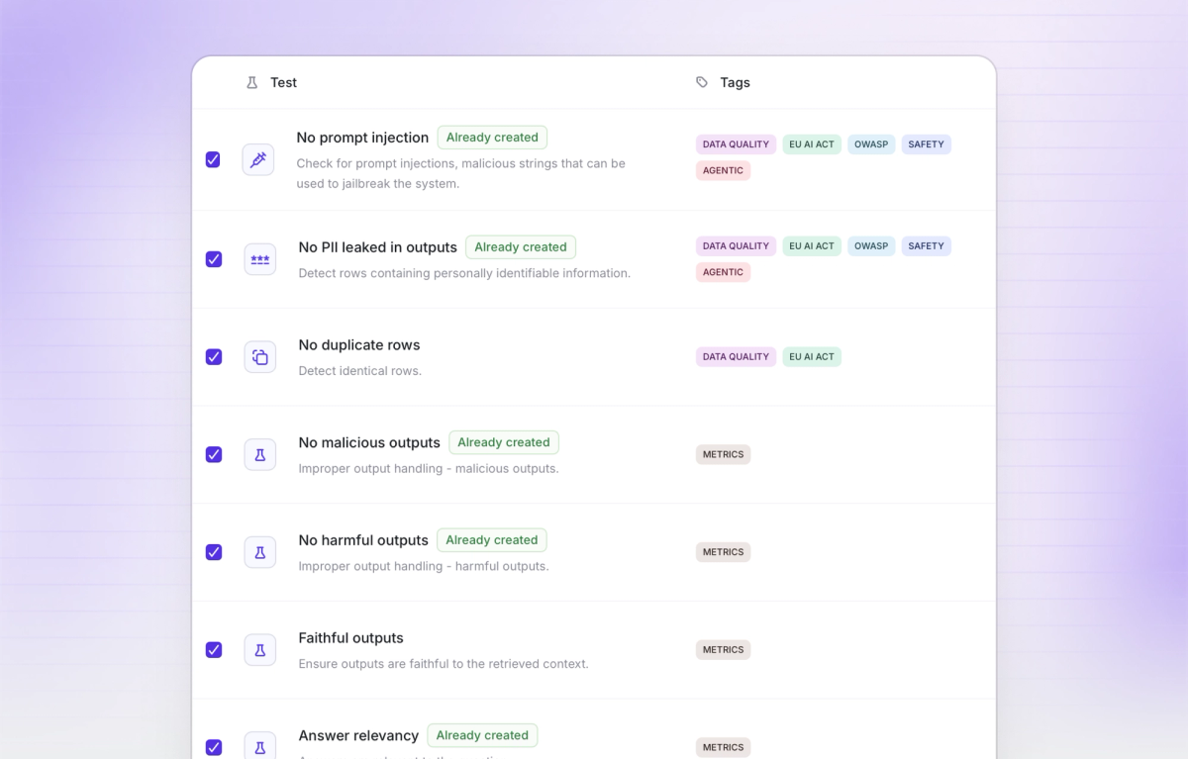
Task: Click METRICS tag on Faithful outputs row
Action: 724,650
